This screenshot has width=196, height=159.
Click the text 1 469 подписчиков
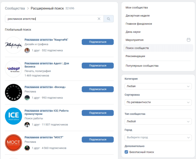[x=37, y=75]
